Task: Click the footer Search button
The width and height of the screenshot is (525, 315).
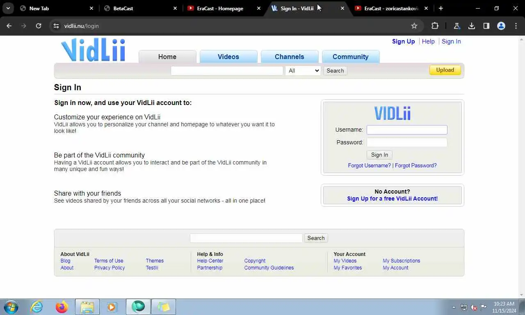Action: 316,238
